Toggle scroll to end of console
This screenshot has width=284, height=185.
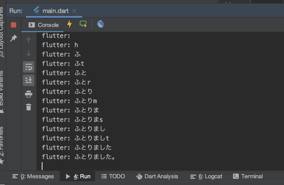coord(29,80)
